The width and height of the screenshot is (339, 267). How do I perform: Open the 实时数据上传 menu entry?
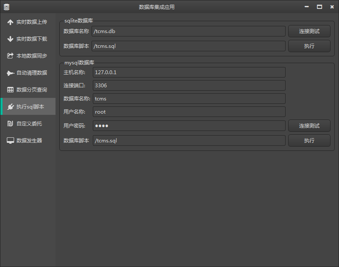click(28, 22)
